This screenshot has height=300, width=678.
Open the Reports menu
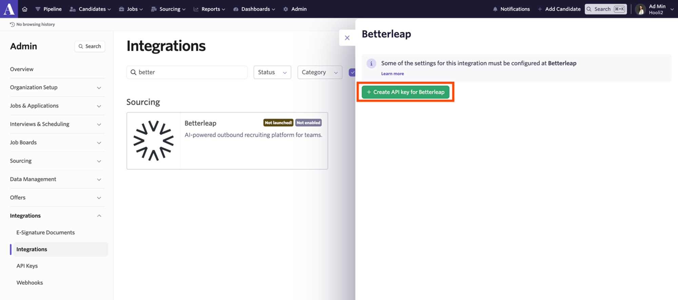[210, 9]
